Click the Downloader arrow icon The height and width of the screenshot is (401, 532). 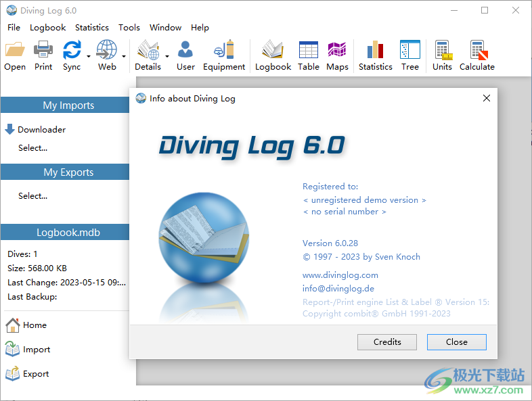[x=9, y=129]
